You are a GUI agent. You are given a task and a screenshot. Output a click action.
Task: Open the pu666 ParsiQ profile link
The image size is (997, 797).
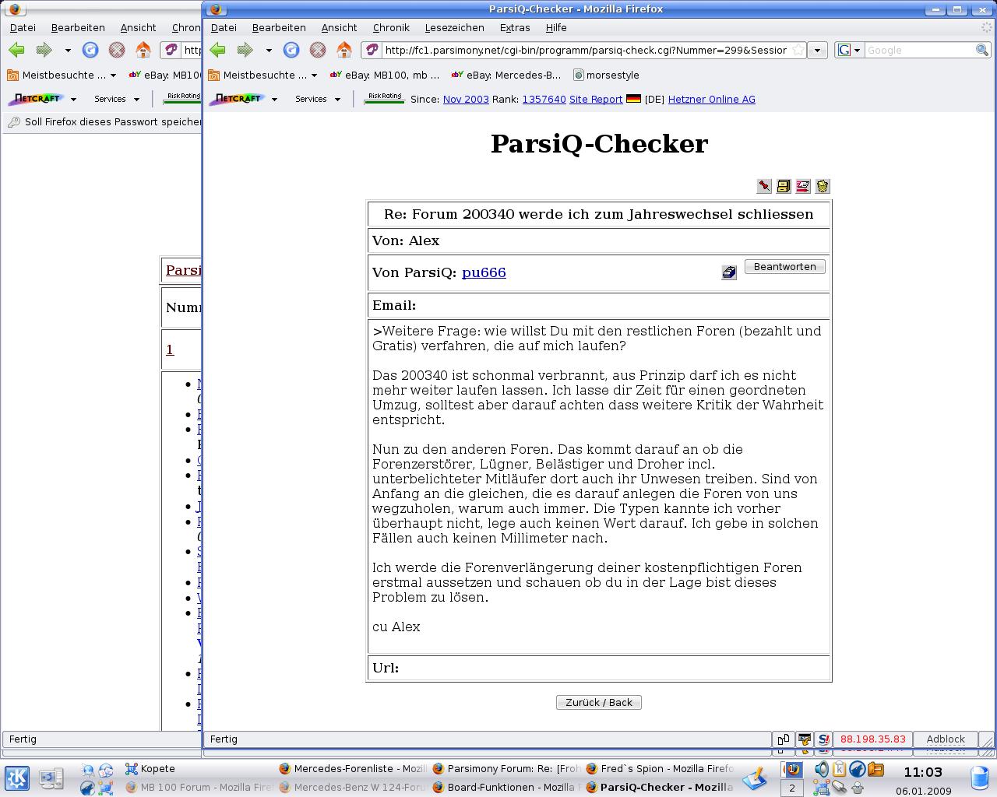(484, 272)
